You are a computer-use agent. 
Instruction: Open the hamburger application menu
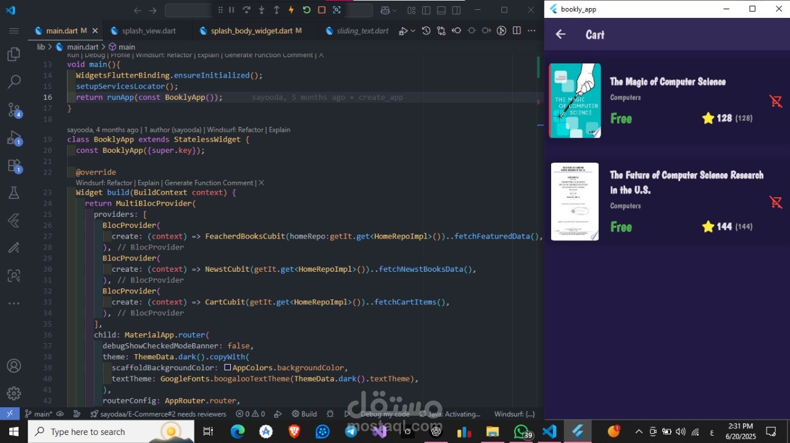pyautogui.click(x=14, y=30)
